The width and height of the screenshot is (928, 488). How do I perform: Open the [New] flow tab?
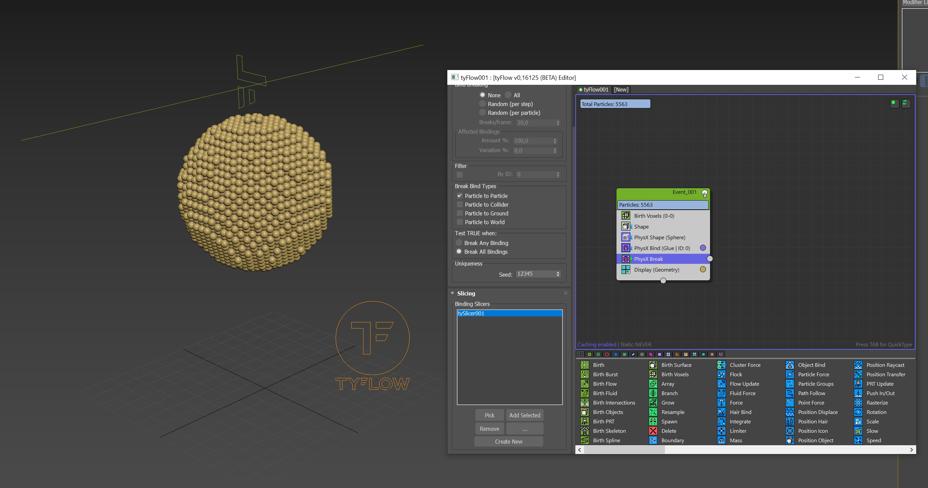621,90
